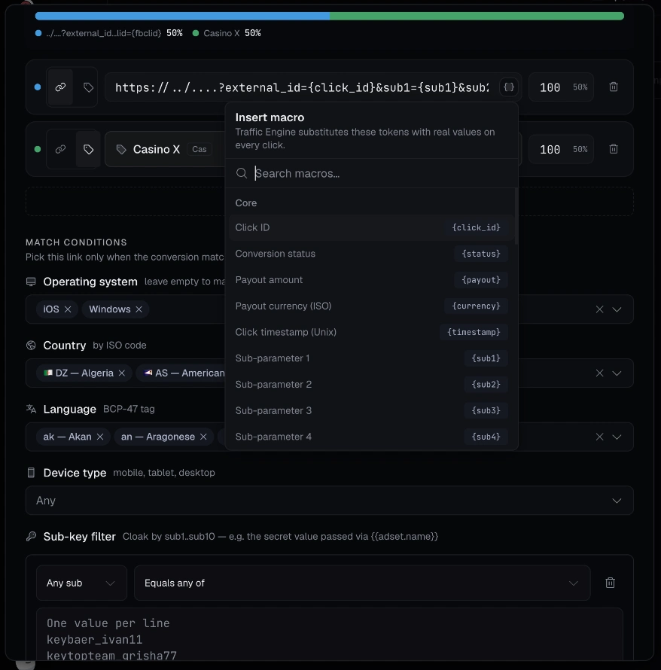The height and width of the screenshot is (670, 661).
Task: Remove the iOS operating system chip
Action: (68, 309)
